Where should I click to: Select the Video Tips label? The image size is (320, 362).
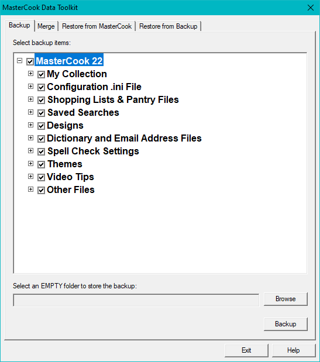pyautogui.click(x=70, y=177)
